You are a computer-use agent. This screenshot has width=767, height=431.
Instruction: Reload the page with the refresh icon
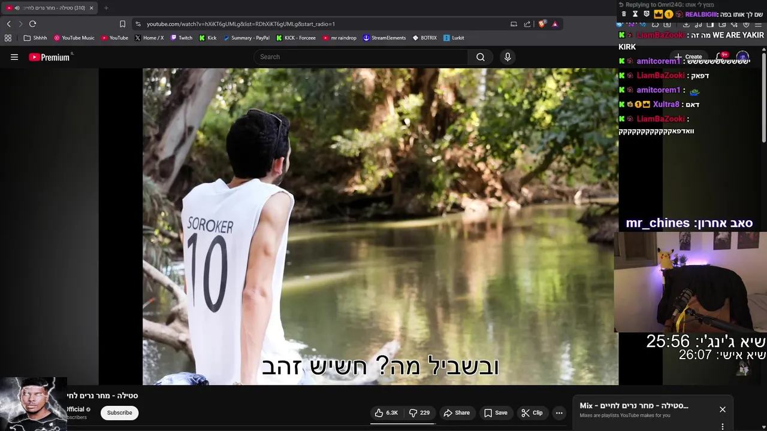tap(32, 24)
